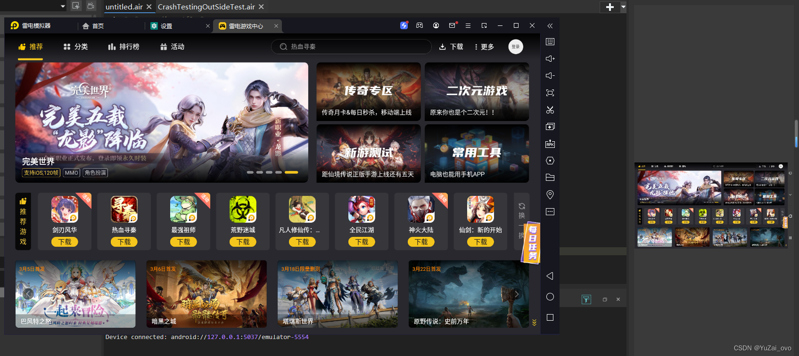Open the keyboard mapping icon in emulator sidebar

pyautogui.click(x=550, y=41)
